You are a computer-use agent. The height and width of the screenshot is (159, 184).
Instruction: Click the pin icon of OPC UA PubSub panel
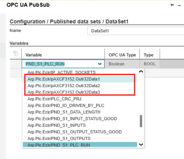pos(172,5)
